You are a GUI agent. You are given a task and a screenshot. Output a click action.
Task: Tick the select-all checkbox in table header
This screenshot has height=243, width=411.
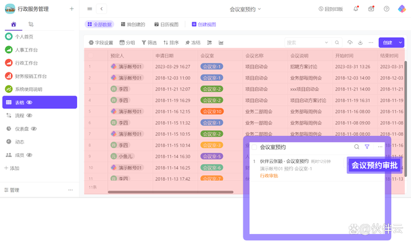point(91,55)
